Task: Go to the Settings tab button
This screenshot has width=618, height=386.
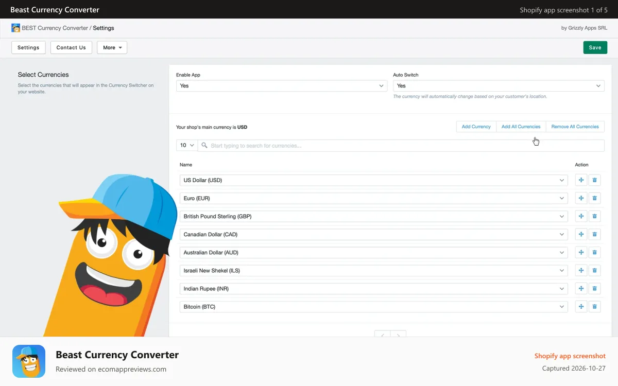Action: click(28, 47)
